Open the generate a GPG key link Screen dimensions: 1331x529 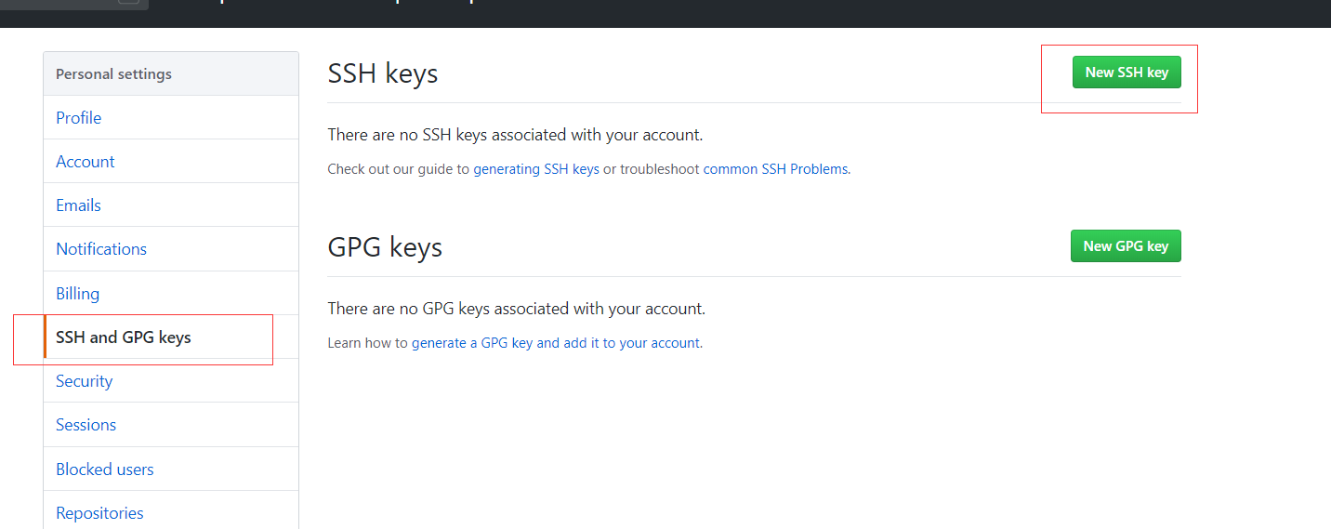click(557, 343)
